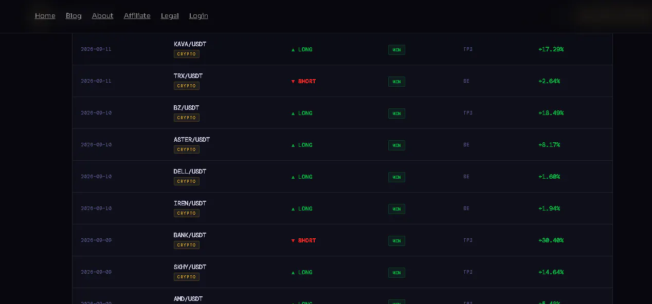The width and height of the screenshot is (652, 304).
Task: Click the WIN badge in BANK/USDT row
Action: [x=396, y=241]
